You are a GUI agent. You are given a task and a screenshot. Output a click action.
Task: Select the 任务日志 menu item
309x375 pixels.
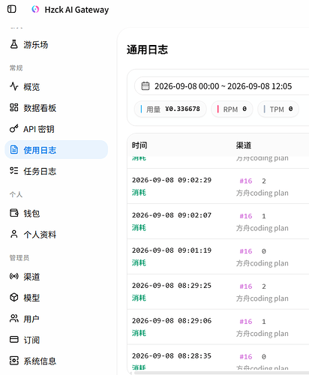56,171
